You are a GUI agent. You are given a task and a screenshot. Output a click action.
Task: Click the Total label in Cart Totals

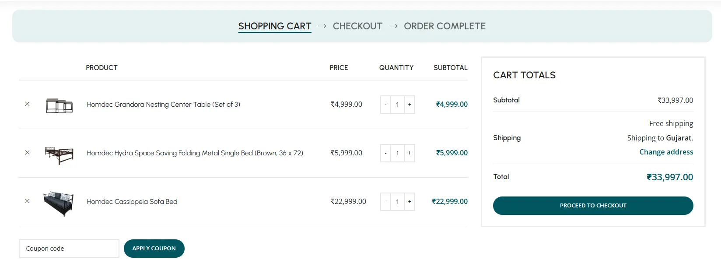(x=501, y=177)
